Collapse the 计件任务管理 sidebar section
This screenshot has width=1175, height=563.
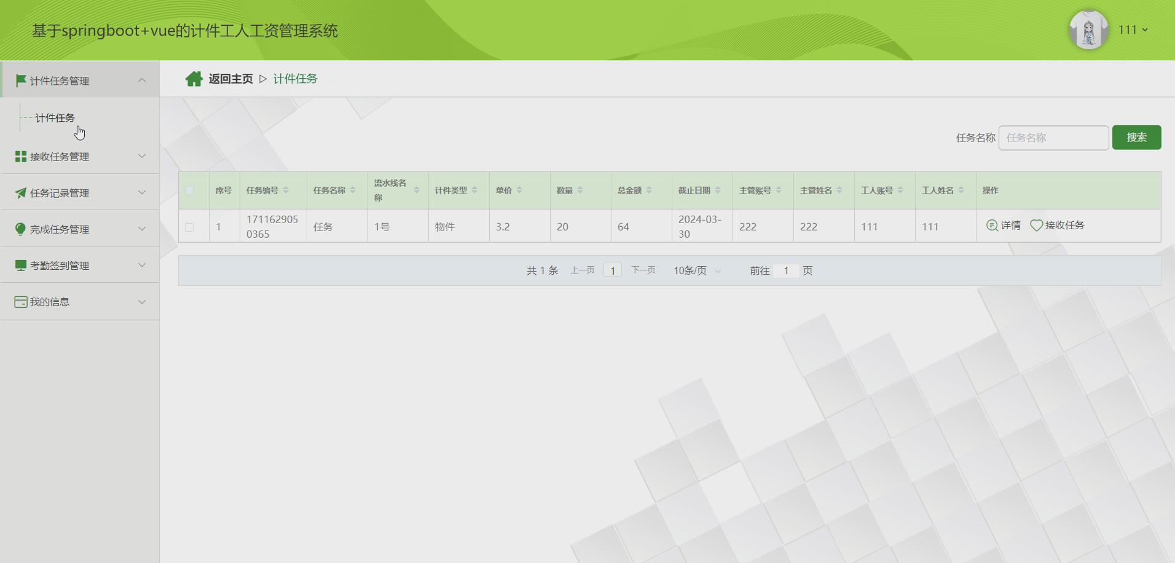click(142, 80)
